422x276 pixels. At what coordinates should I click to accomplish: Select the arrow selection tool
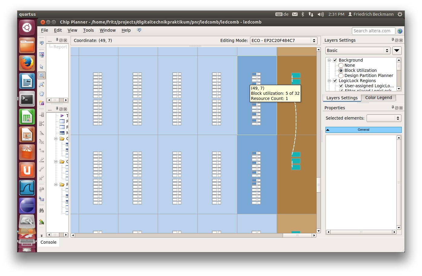tap(41, 67)
